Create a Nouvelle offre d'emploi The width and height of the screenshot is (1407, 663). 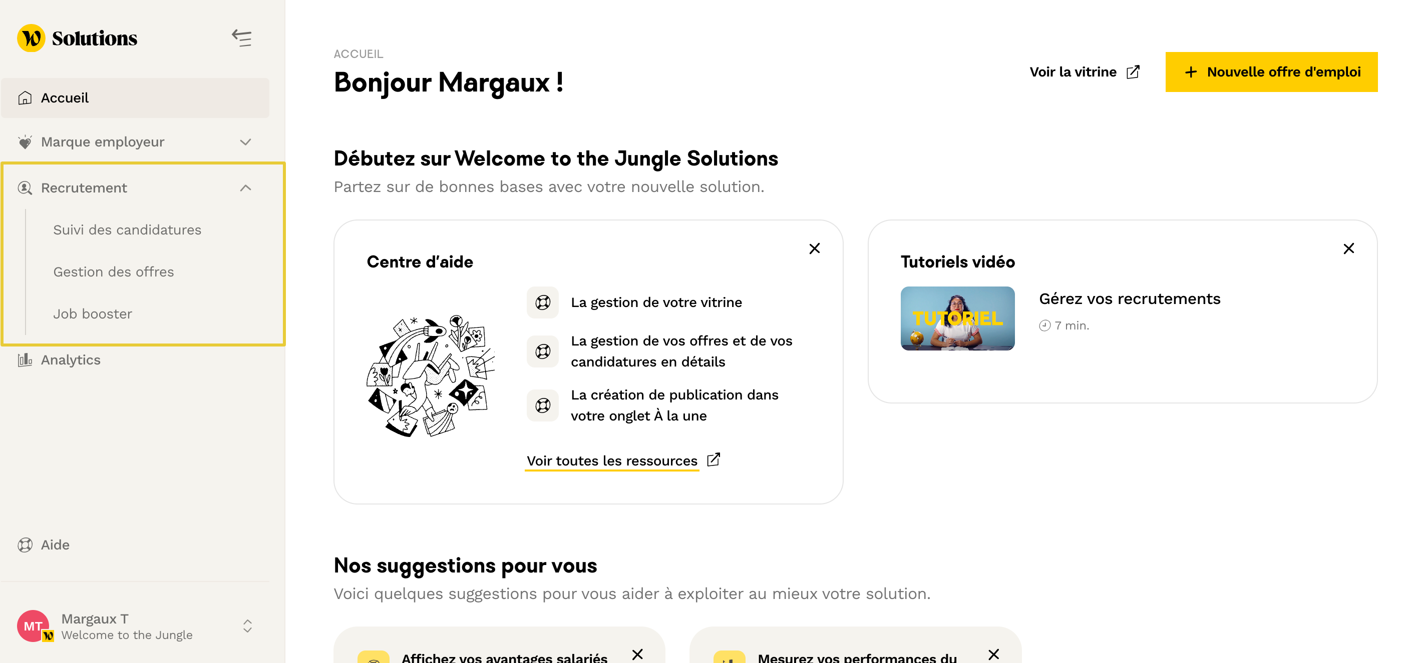[1271, 72]
